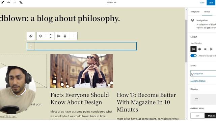The width and height of the screenshot is (216, 121).
Task: Justify items left in sidebar
Action: pyautogui.click(x=193, y=49)
